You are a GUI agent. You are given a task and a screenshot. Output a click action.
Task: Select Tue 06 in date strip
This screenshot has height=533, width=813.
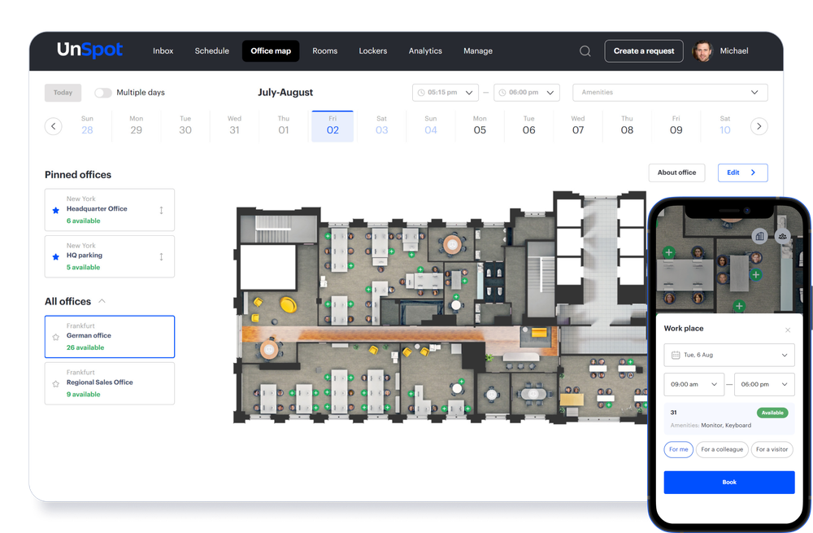(529, 126)
